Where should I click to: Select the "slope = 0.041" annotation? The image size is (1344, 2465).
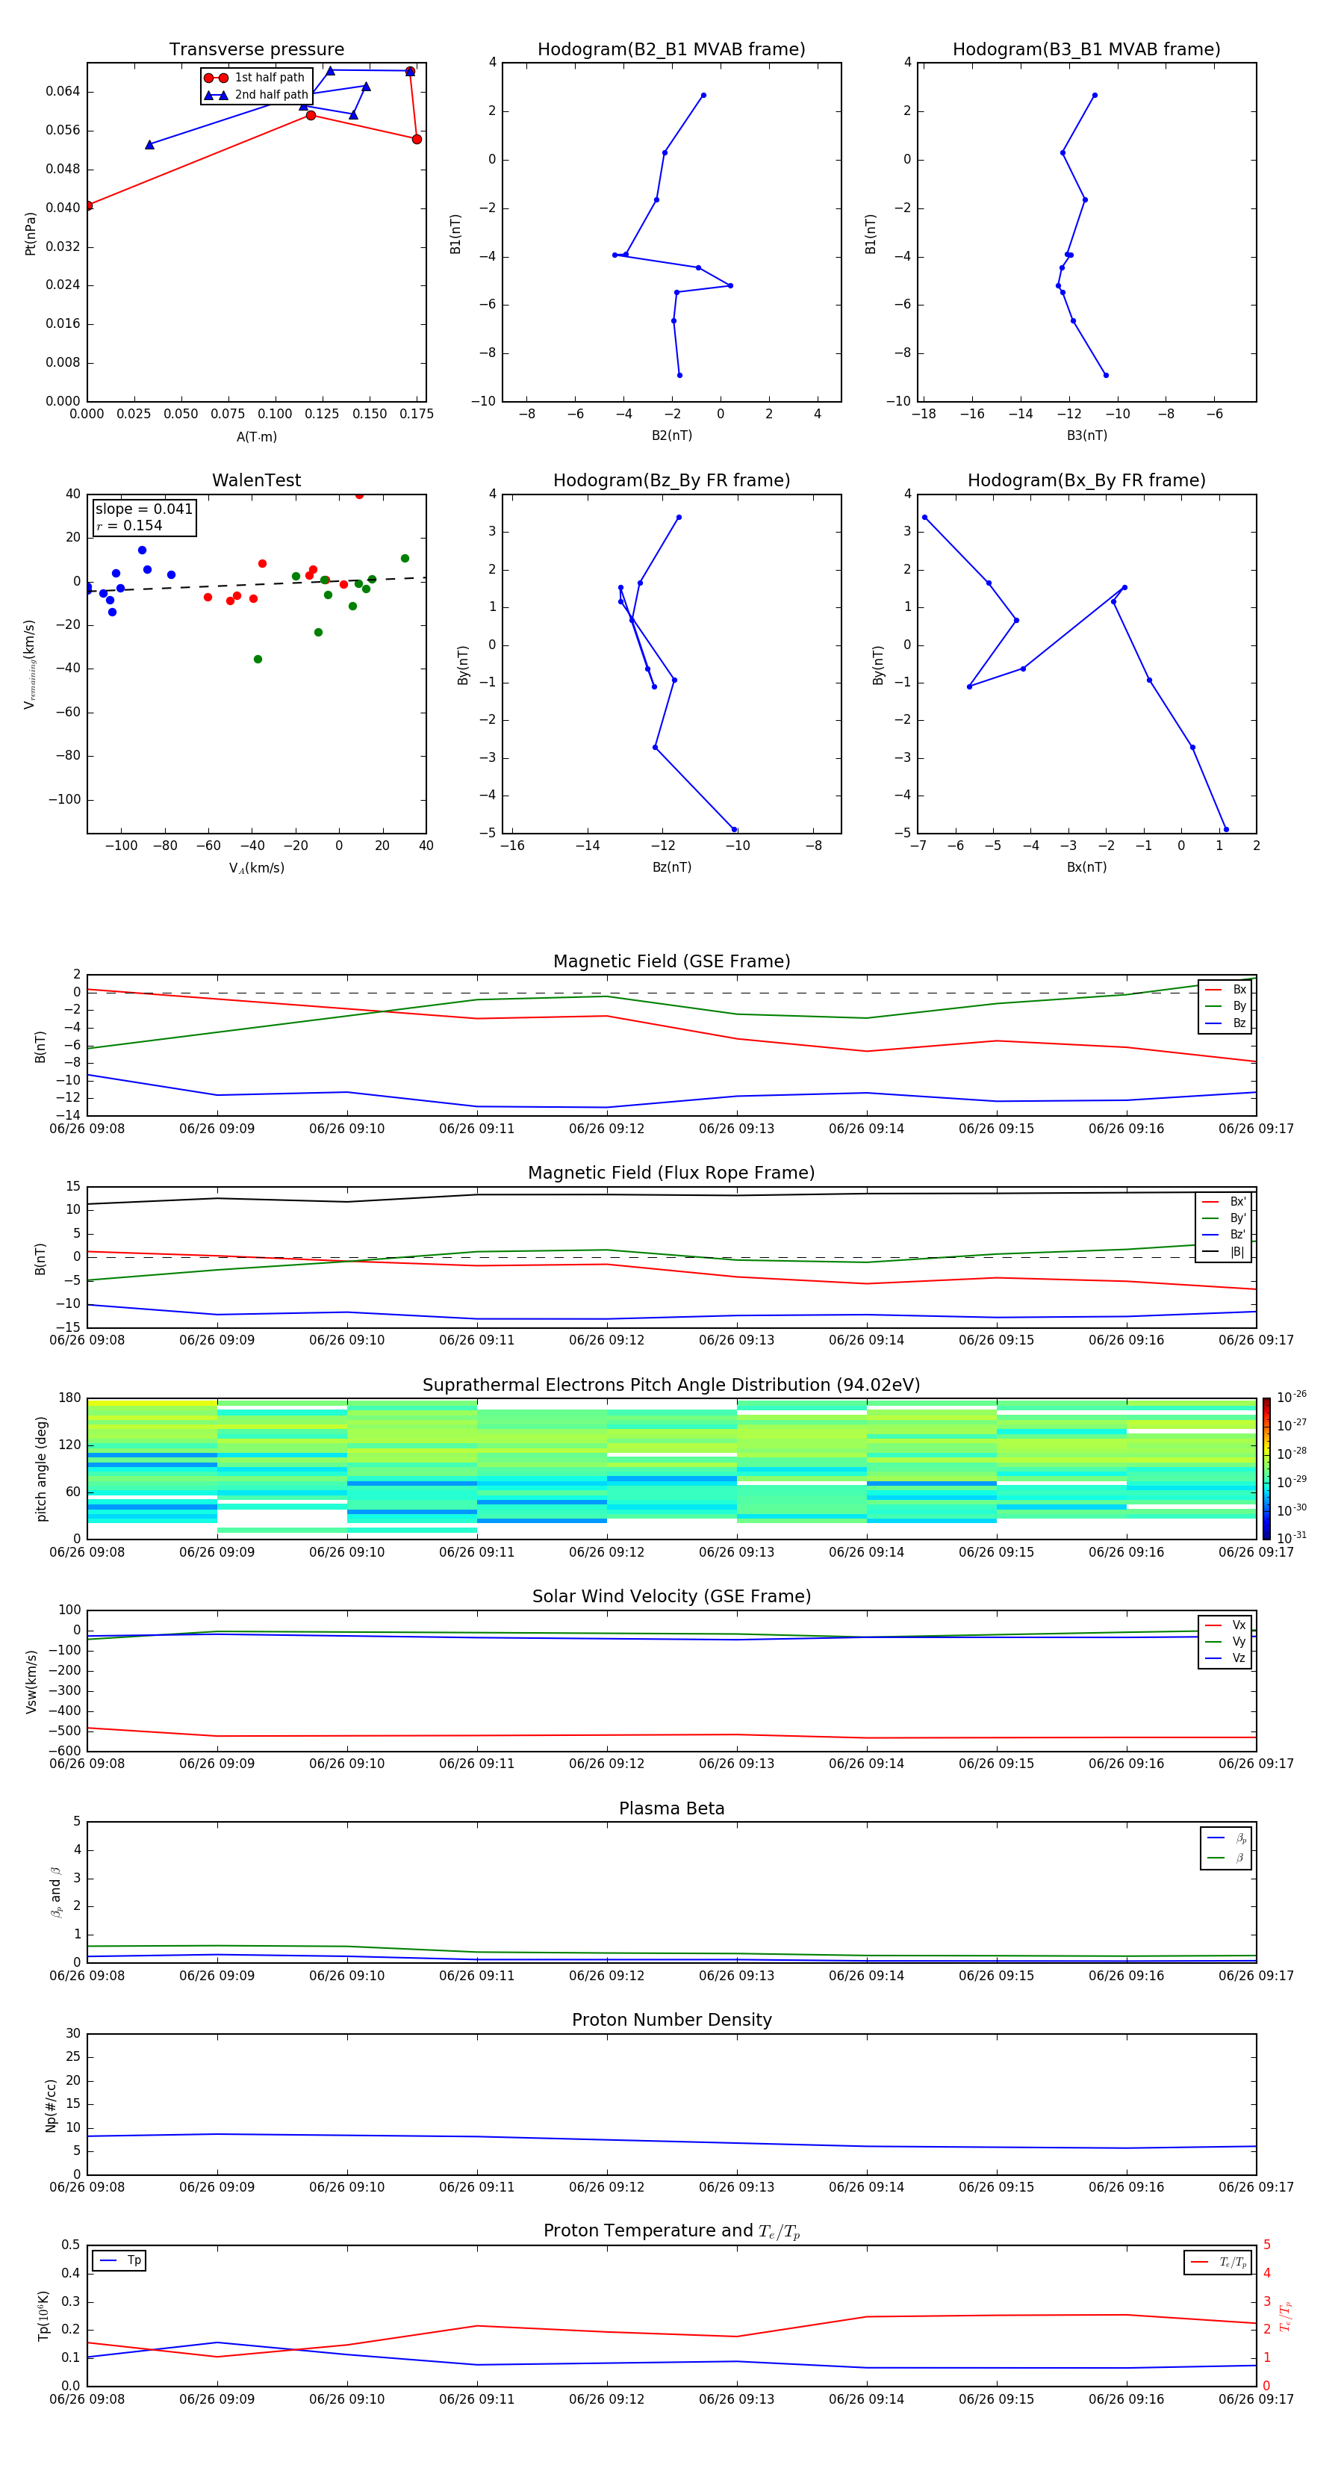(144, 509)
